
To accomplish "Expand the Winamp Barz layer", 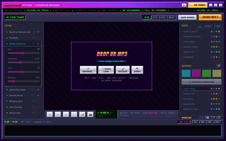I will click(23, 101).
